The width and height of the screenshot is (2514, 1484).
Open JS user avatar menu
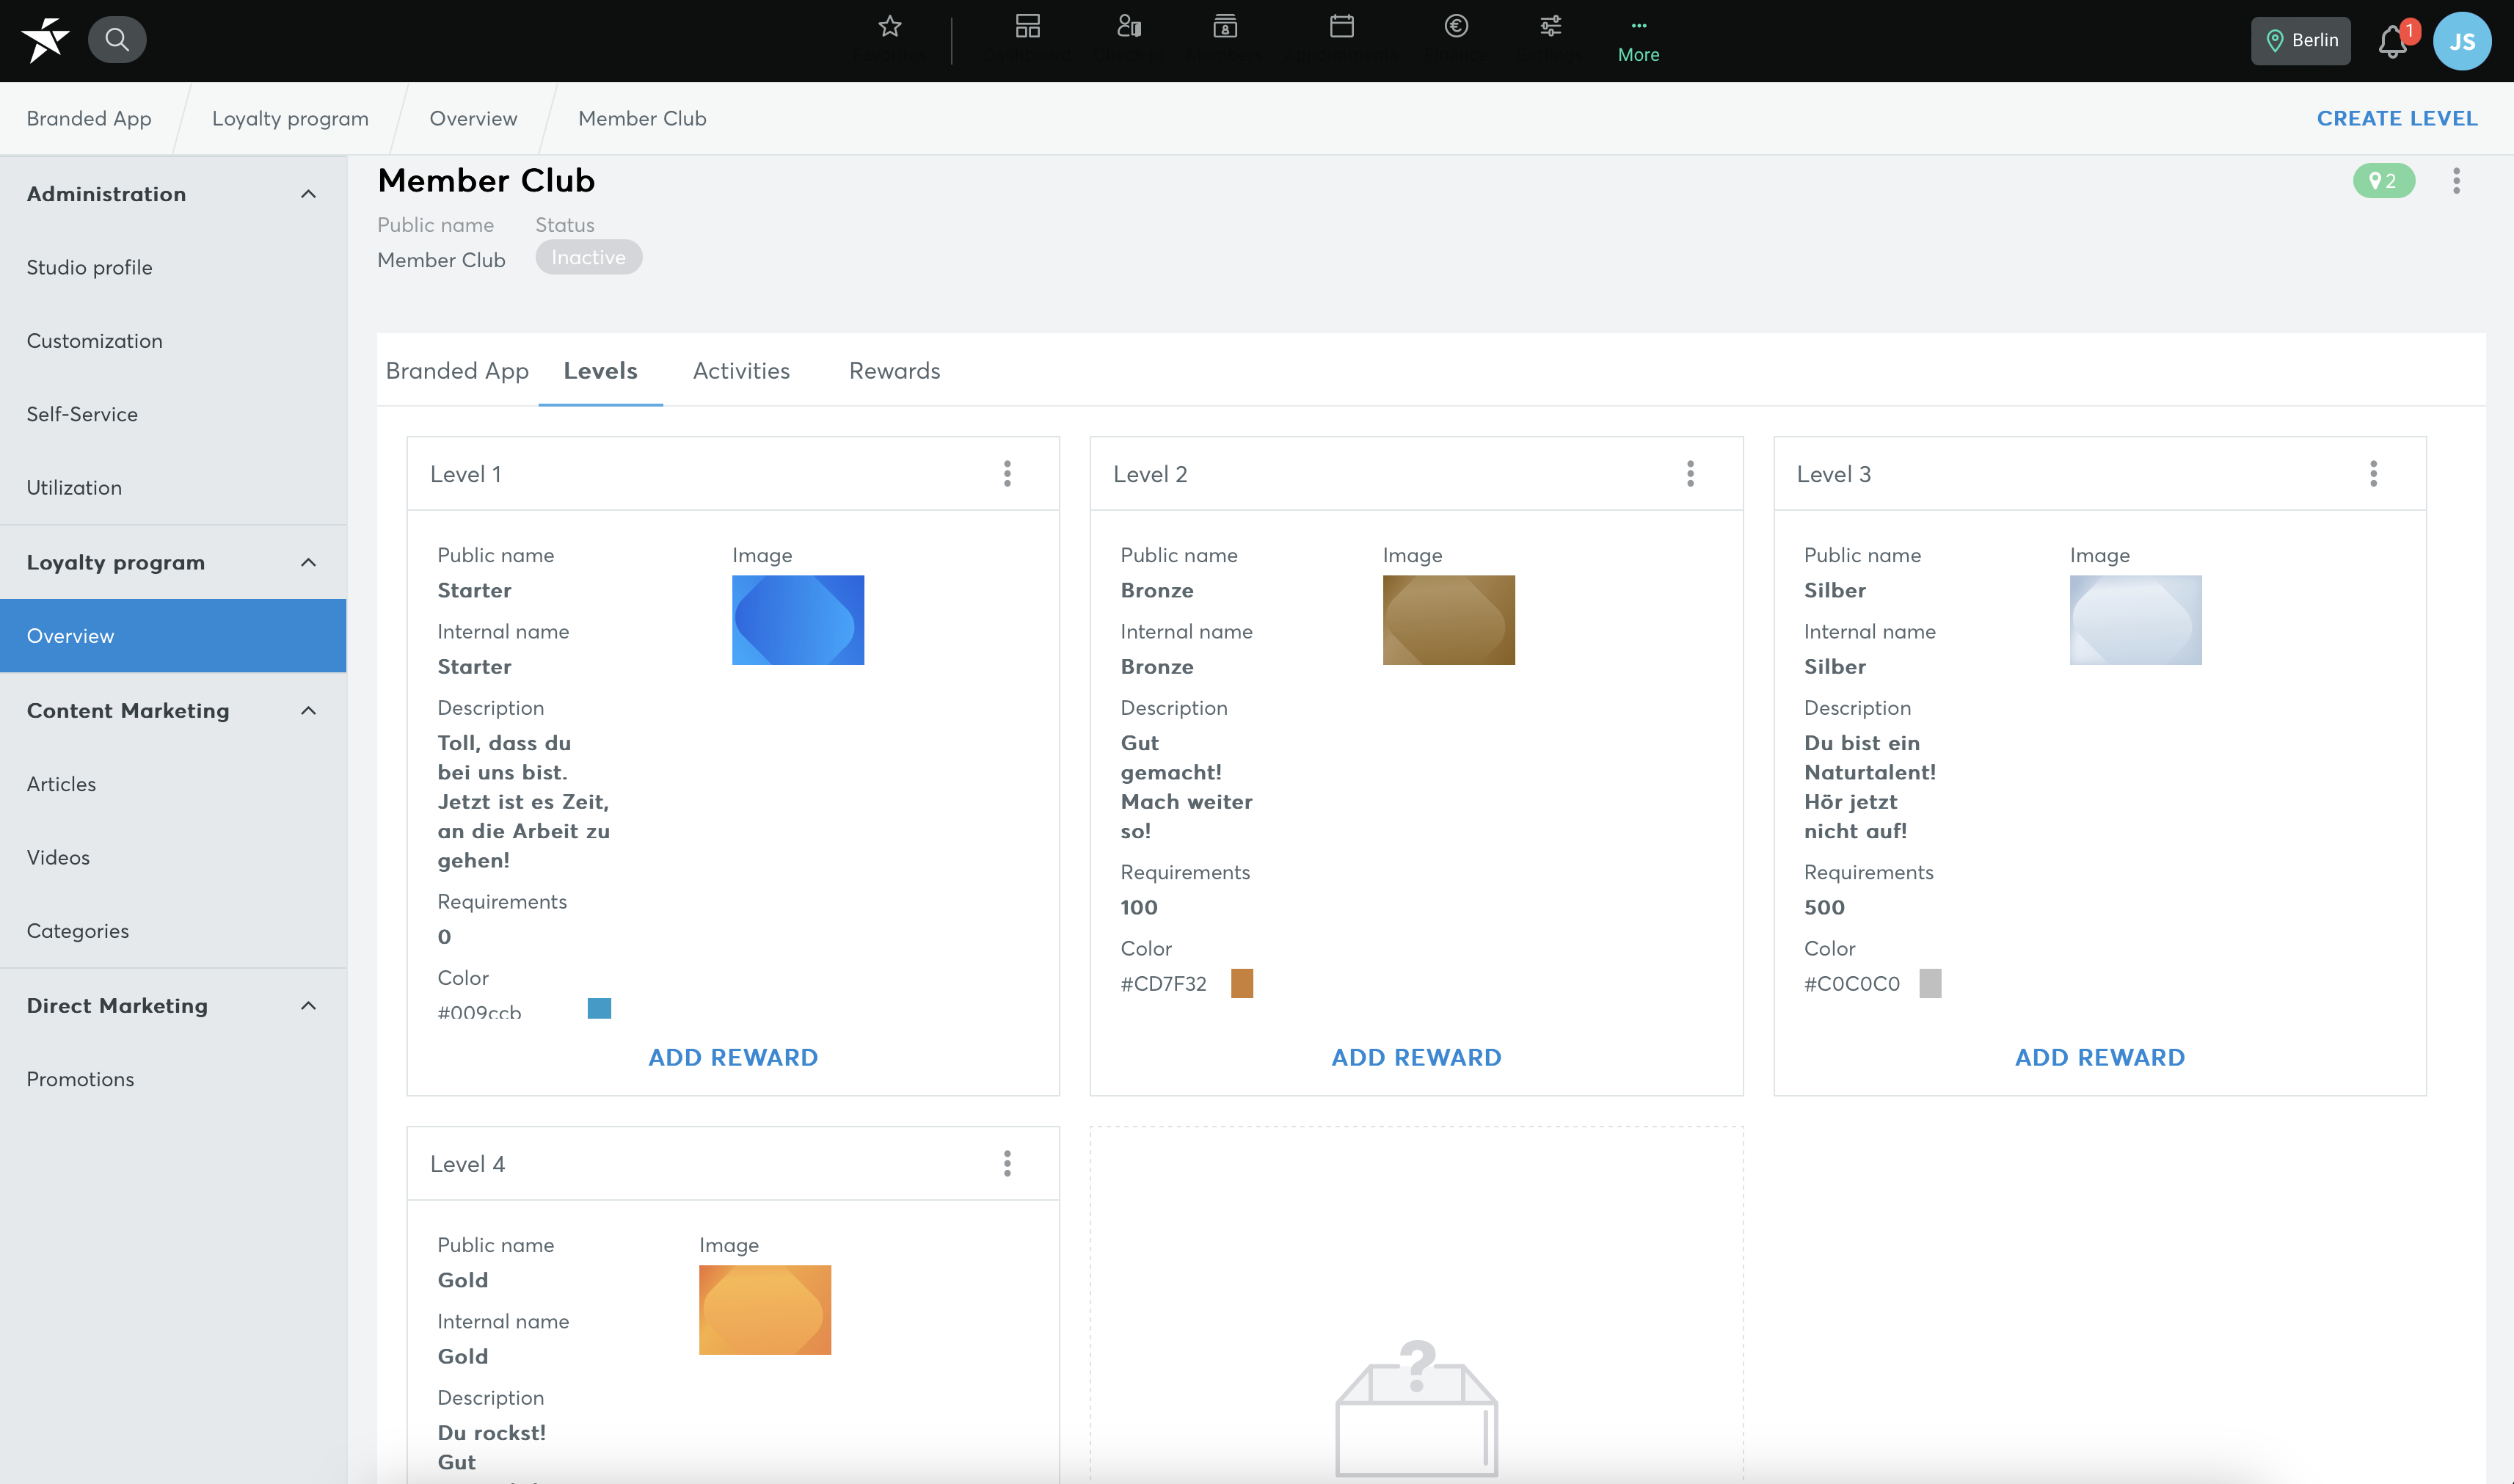pos(2462,41)
